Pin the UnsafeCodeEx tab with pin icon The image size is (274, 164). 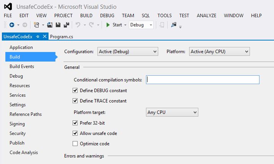[37, 37]
